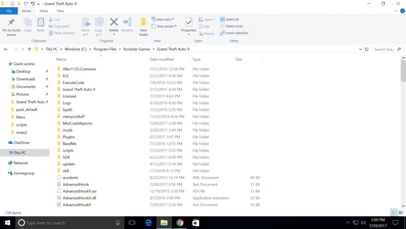Collapse the ribbon using the chevron

(395, 11)
